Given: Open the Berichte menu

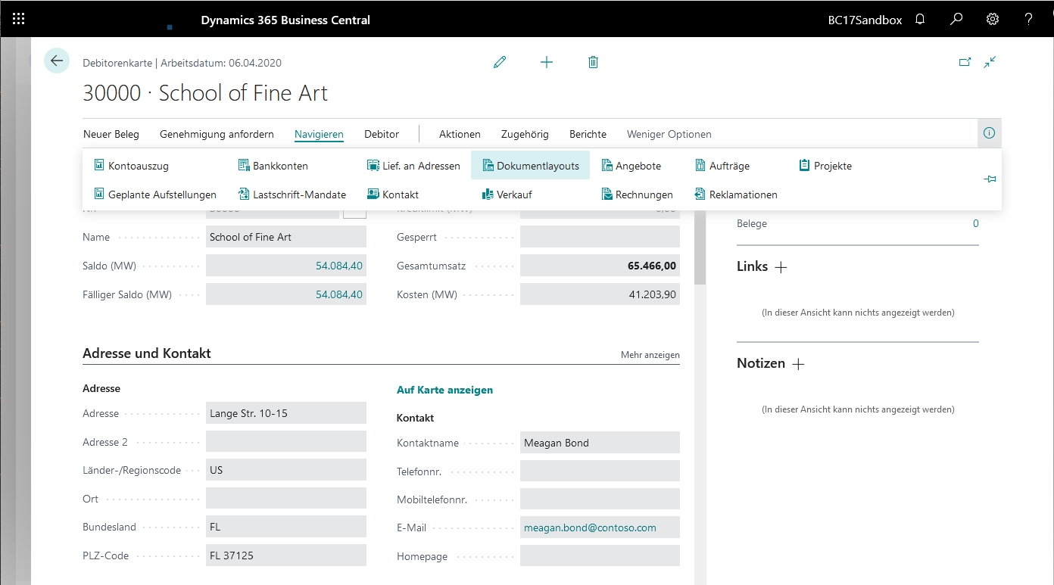Looking at the screenshot, I should pyautogui.click(x=588, y=134).
